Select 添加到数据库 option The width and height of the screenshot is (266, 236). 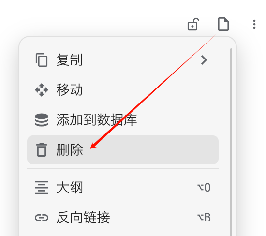tap(123, 120)
